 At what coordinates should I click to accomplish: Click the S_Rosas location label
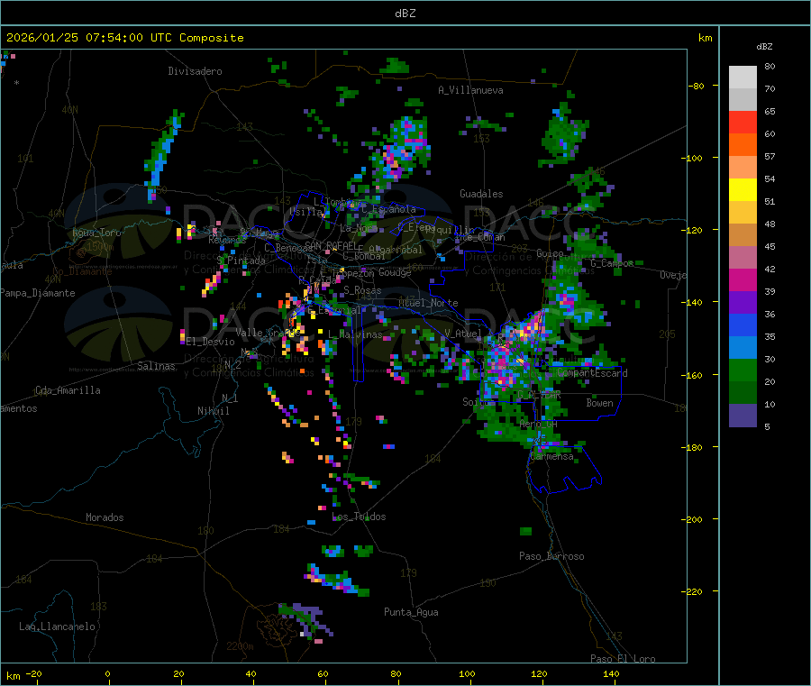(x=362, y=290)
